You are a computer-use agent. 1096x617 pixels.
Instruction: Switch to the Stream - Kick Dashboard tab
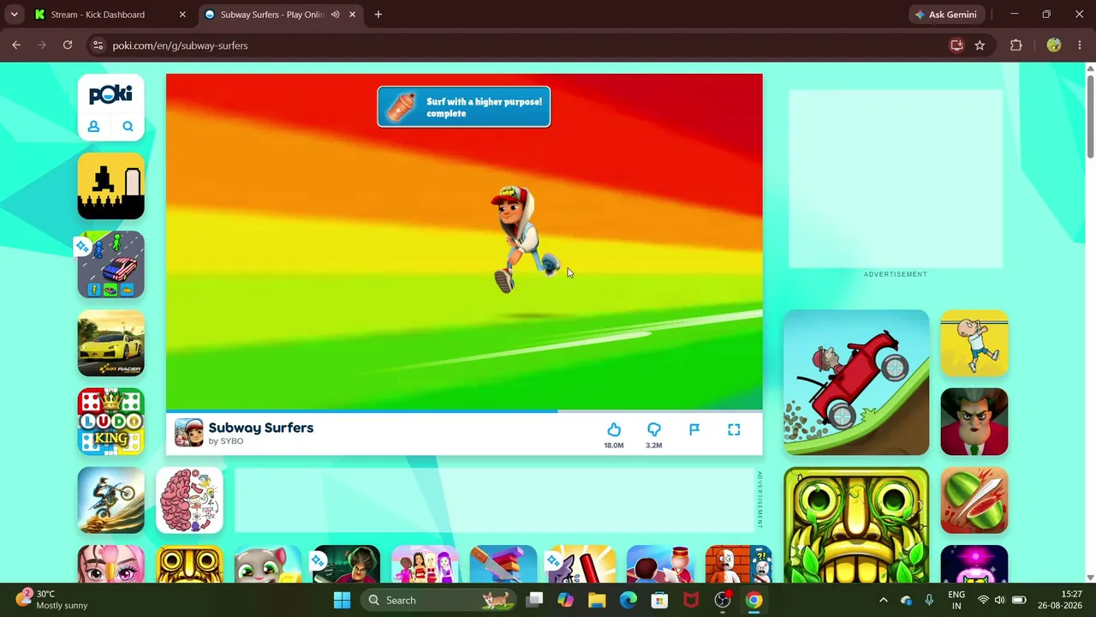(110, 15)
